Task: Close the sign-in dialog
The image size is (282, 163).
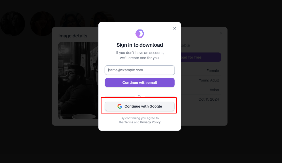Action: [175, 28]
